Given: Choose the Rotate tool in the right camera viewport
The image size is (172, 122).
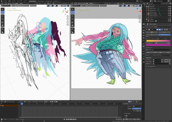Looking at the screenshot, I should [x=73, y=19].
